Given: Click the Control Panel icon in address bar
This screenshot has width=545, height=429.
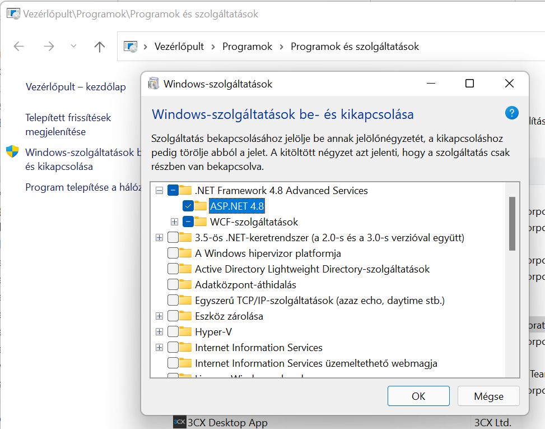Looking at the screenshot, I should coord(131,47).
